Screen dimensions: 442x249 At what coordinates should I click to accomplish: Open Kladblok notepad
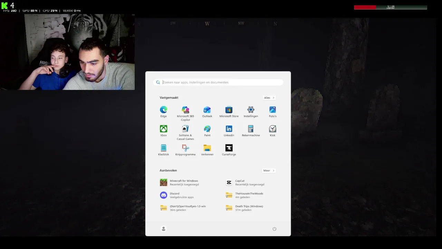click(x=163, y=150)
